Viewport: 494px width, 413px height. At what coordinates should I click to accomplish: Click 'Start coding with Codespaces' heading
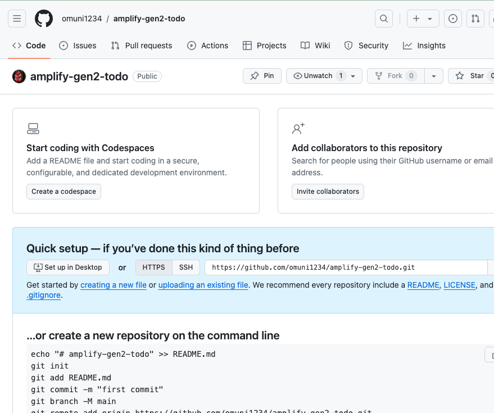pyautogui.click(x=90, y=148)
